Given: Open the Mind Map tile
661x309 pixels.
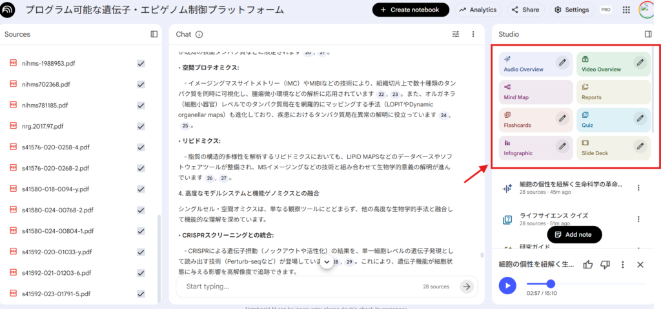Looking at the screenshot, I should 536,92.
